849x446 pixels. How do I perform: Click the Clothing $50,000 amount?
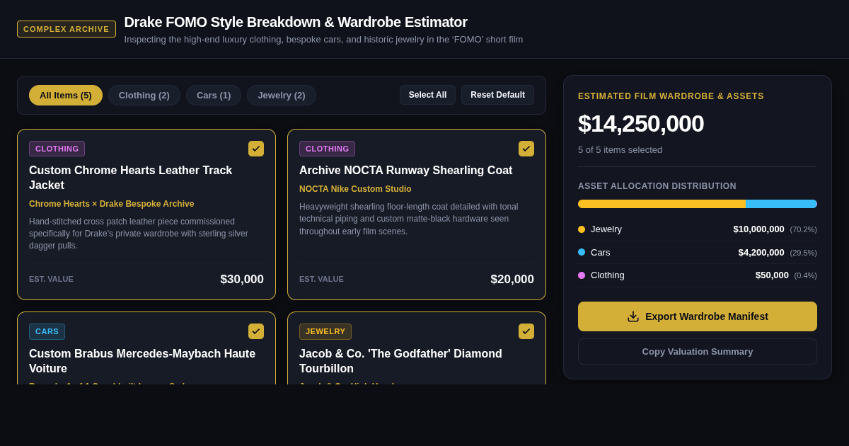[x=772, y=275]
